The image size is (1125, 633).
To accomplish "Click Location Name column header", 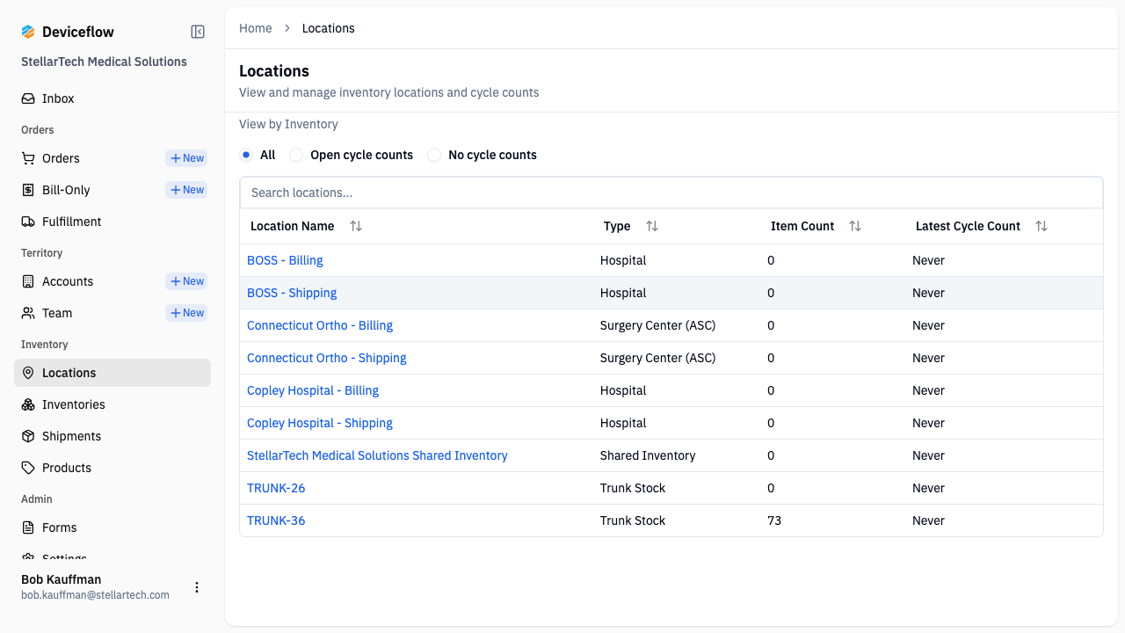I will pos(293,226).
